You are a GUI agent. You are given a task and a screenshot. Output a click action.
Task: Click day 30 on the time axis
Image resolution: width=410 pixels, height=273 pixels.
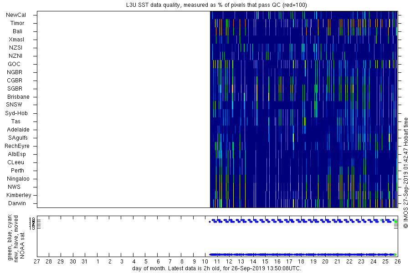[73, 262]
